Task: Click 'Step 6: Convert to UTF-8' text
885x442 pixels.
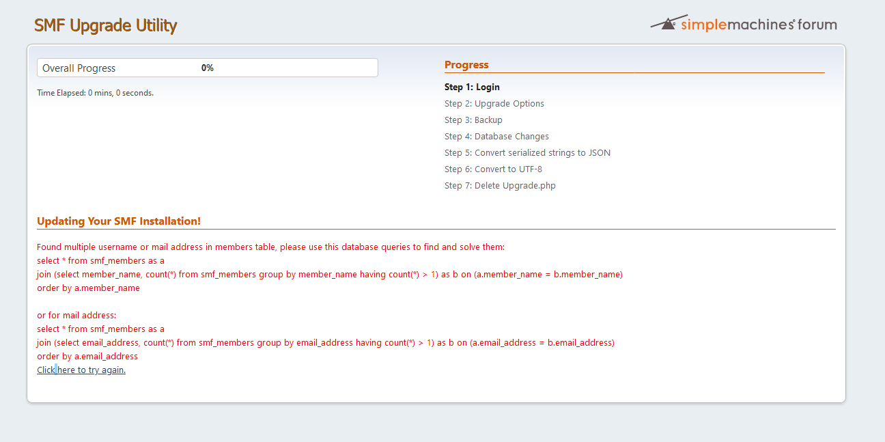Action: pyautogui.click(x=493, y=169)
